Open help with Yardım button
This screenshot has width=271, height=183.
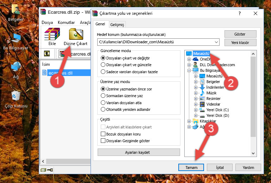[248, 168]
